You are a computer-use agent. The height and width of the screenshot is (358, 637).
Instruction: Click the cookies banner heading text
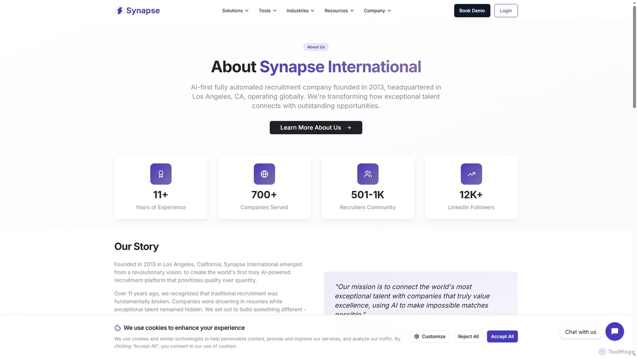point(184,328)
